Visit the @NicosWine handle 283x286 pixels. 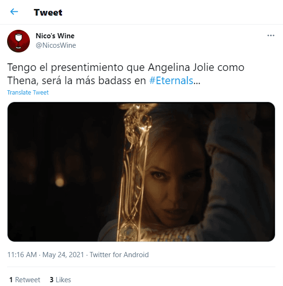point(56,45)
